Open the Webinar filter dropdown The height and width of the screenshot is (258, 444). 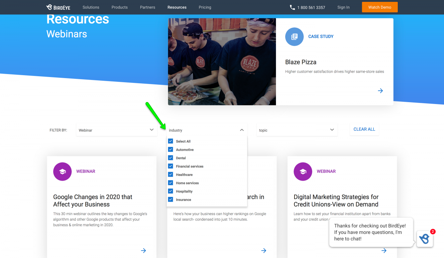pos(117,130)
